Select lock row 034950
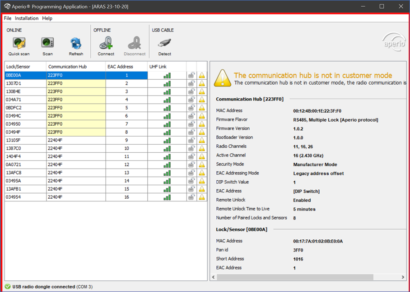 point(106,124)
